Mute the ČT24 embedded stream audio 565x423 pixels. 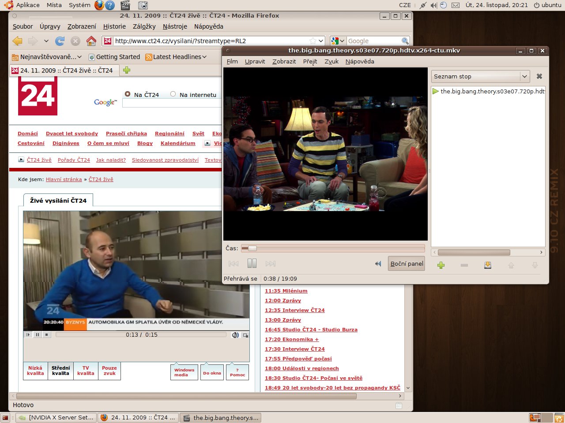[x=235, y=335]
